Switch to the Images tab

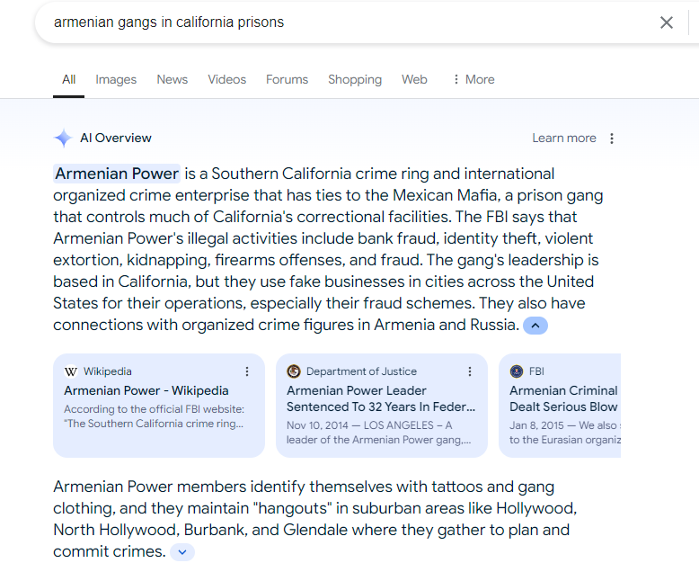coord(116,79)
